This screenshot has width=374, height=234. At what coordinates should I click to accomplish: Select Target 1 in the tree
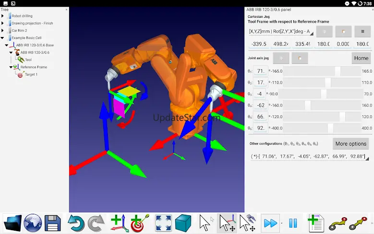(x=31, y=74)
